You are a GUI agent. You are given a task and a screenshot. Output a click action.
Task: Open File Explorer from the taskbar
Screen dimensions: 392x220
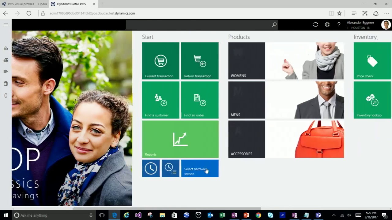click(162, 215)
